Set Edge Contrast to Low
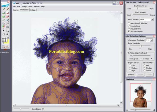157x112 pixels. coord(130,65)
